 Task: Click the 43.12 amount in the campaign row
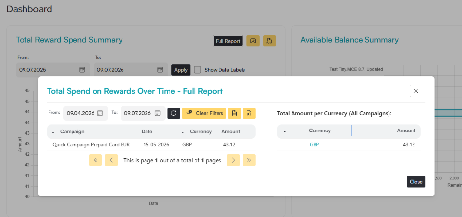pos(229,144)
